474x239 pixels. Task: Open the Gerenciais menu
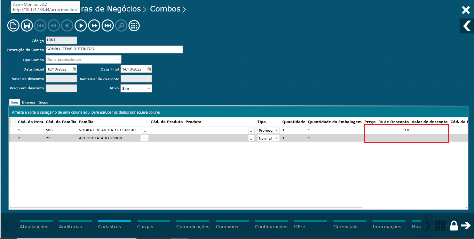point(345,226)
